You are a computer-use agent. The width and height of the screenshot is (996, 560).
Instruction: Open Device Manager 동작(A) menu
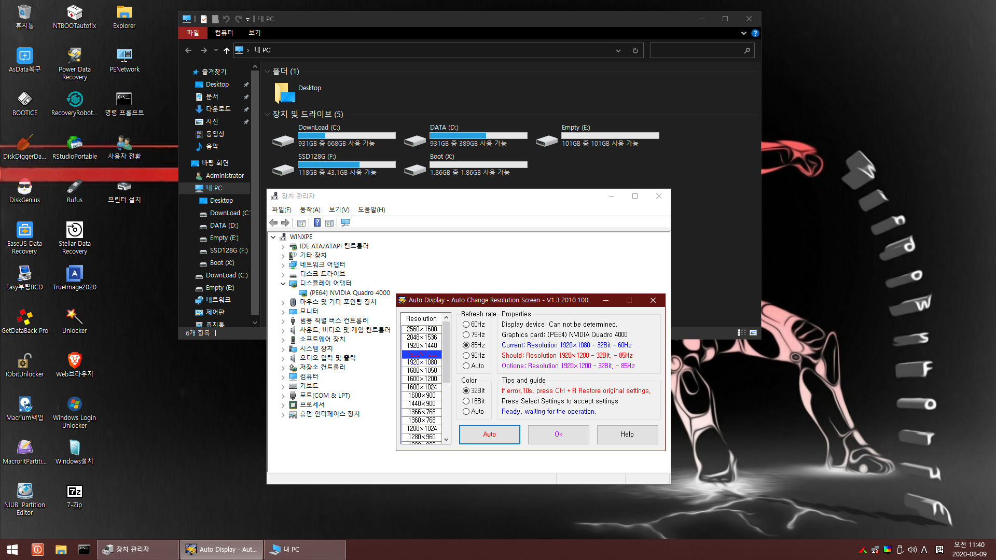pyautogui.click(x=310, y=209)
